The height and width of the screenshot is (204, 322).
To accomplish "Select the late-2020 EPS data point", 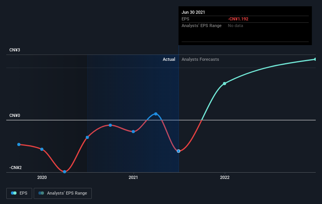I will 110,125.
